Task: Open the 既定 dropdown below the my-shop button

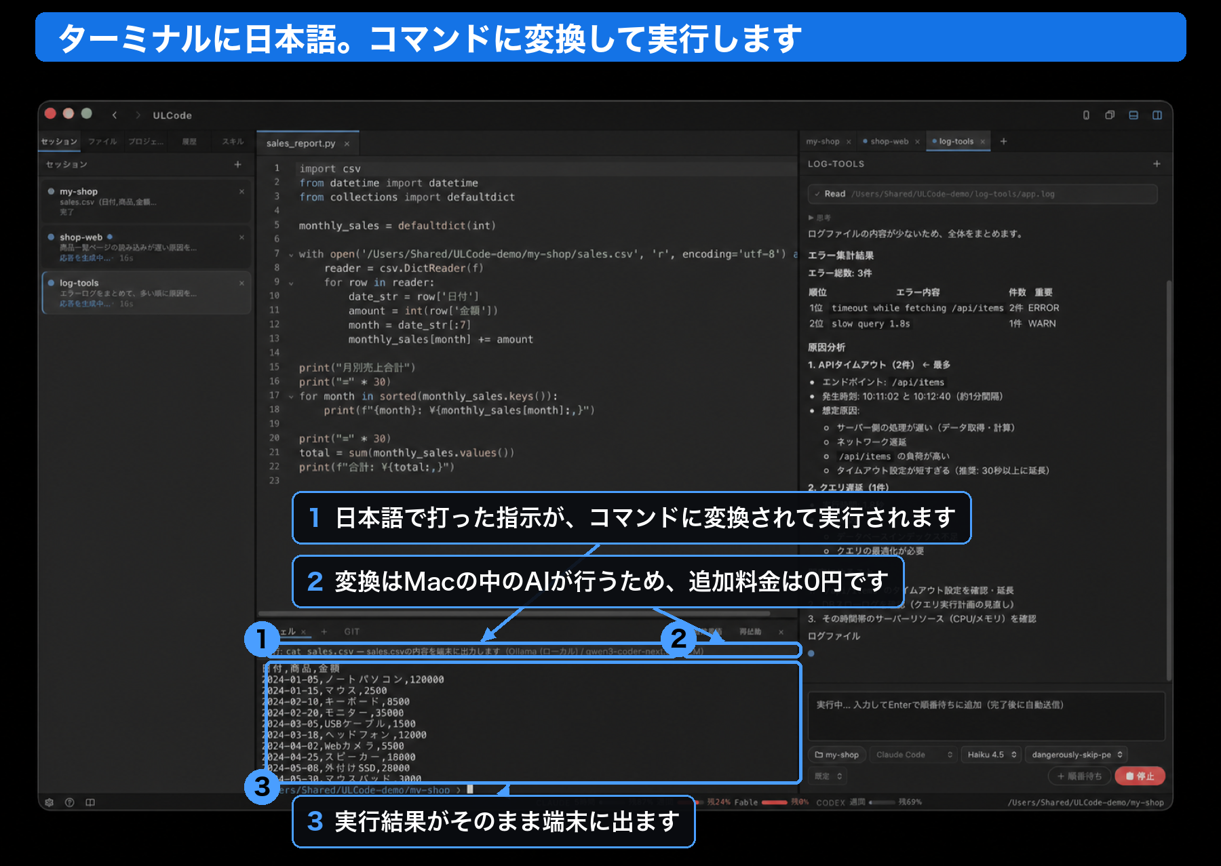Action: [828, 776]
